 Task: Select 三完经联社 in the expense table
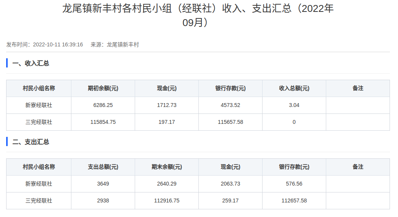click(x=39, y=201)
